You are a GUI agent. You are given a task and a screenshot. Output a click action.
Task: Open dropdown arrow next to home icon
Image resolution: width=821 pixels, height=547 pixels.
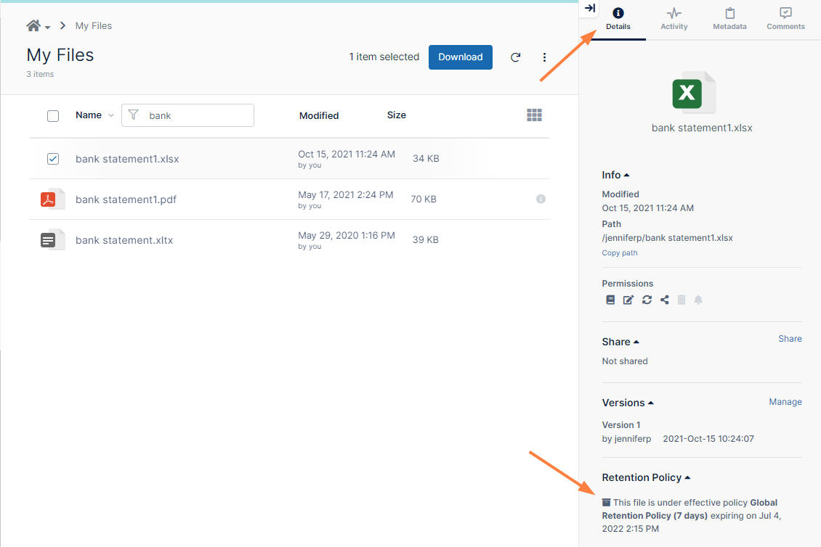point(48,28)
